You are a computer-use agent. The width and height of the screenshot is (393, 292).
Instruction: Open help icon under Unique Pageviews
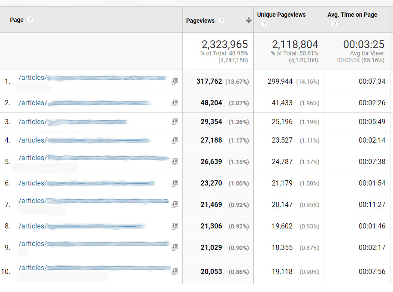click(264, 24)
